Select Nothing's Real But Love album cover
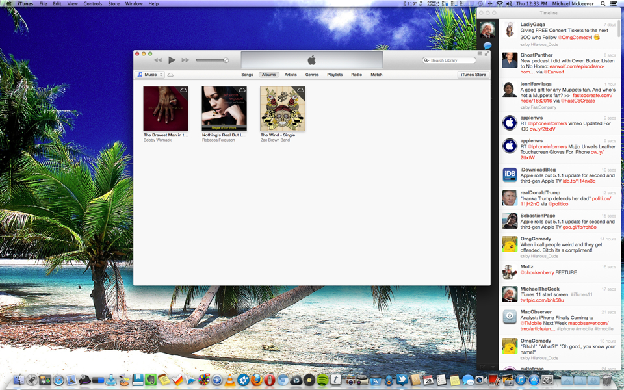The image size is (624, 390). tap(224, 109)
